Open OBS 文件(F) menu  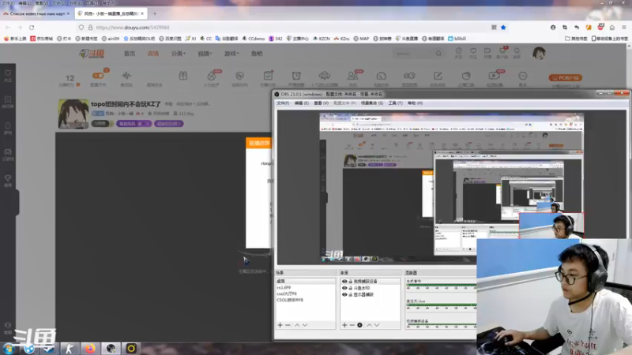click(283, 103)
